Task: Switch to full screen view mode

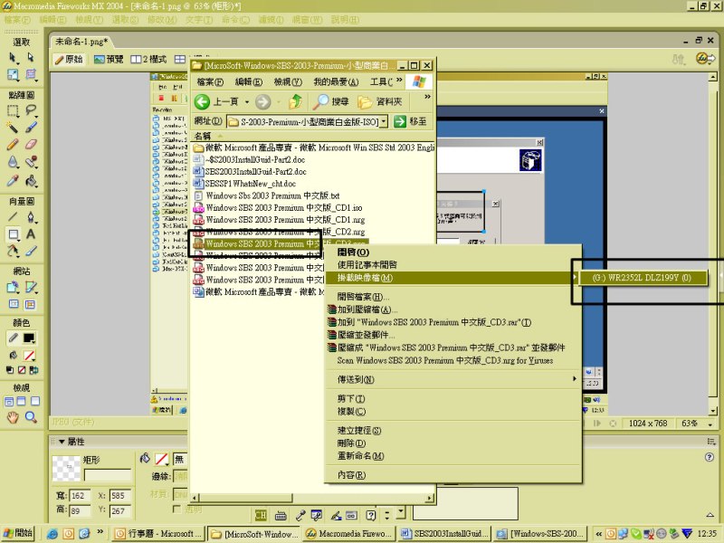Action: coord(35,401)
